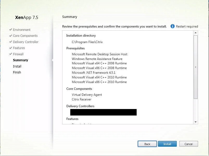Select the Core Components step in sidebar
The width and height of the screenshot is (209, 156).
25,36
